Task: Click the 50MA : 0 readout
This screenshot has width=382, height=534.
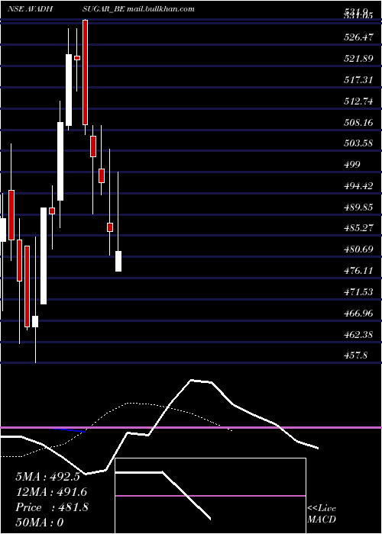Action: coord(40,523)
